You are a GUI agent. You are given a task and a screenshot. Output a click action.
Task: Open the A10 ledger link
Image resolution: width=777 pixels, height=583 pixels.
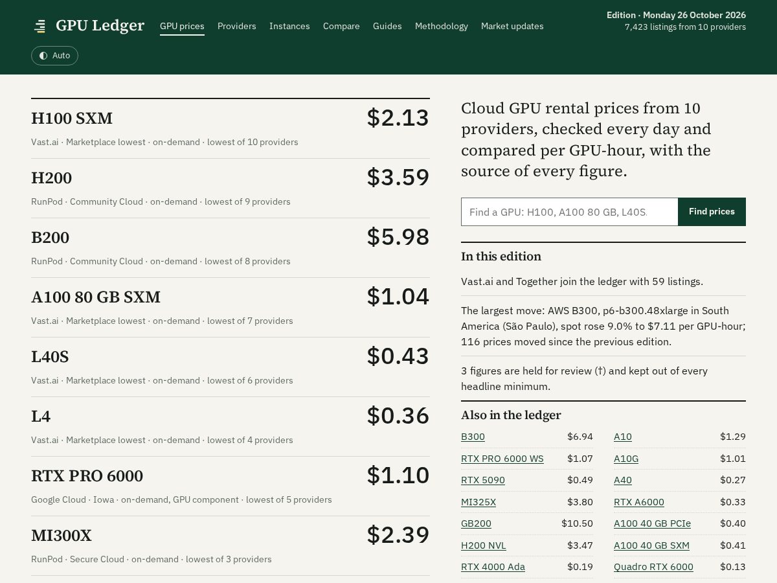click(623, 437)
